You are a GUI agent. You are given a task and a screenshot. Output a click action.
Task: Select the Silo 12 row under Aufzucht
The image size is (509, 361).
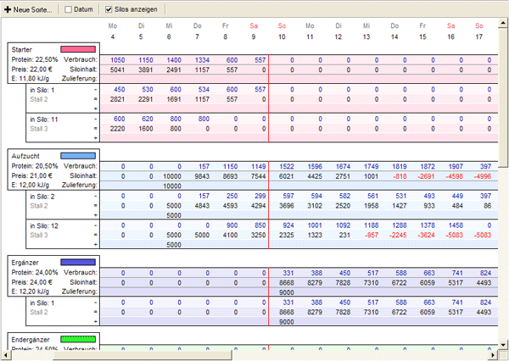coord(43,225)
